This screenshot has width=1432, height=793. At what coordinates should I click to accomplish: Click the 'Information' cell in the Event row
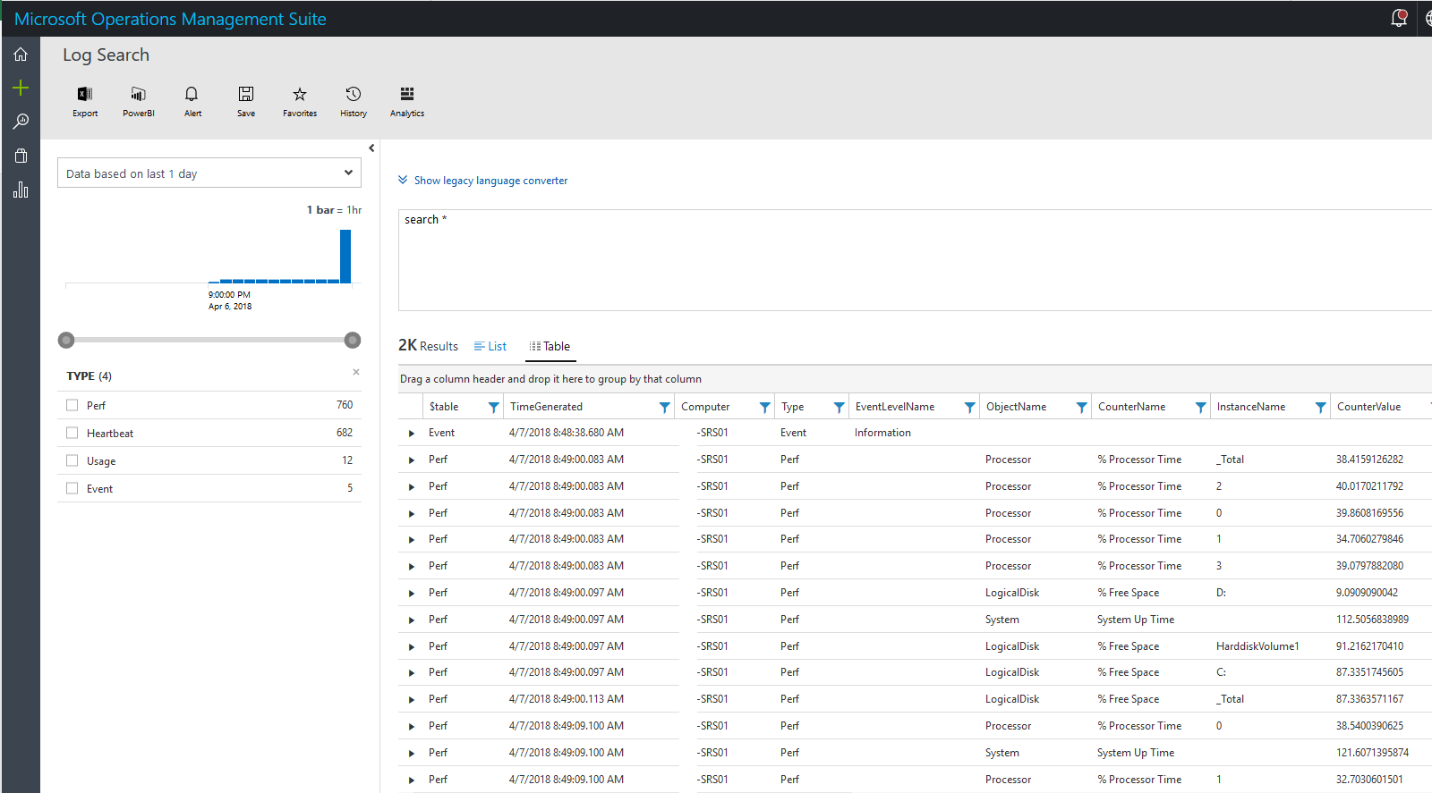(882, 433)
